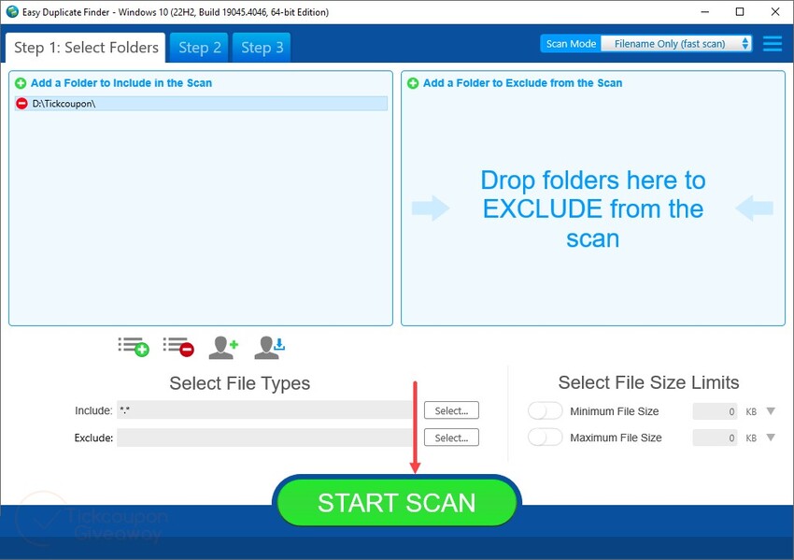Import a saved user profile
The image size is (794, 560).
click(x=269, y=346)
